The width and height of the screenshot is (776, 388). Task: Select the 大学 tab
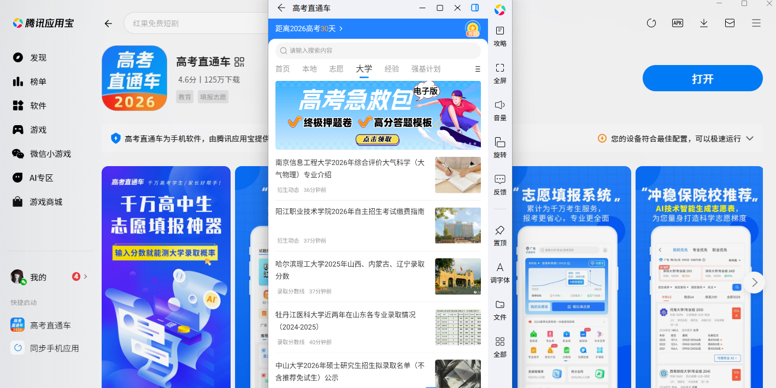pos(364,69)
